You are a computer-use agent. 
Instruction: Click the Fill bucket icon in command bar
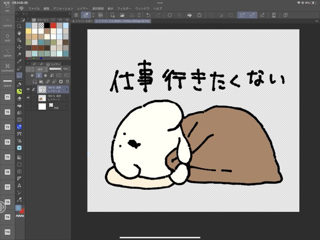(189, 15)
